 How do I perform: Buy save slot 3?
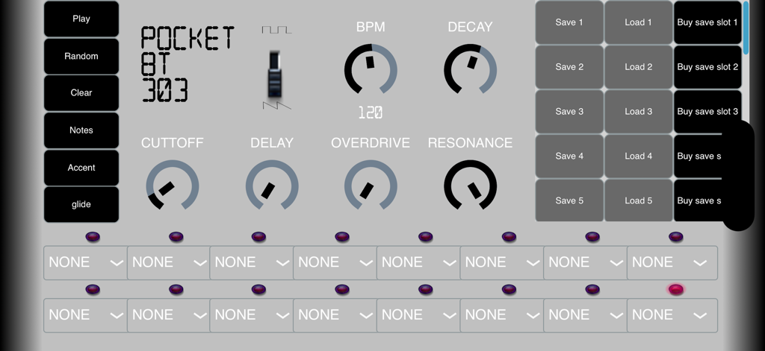point(707,112)
